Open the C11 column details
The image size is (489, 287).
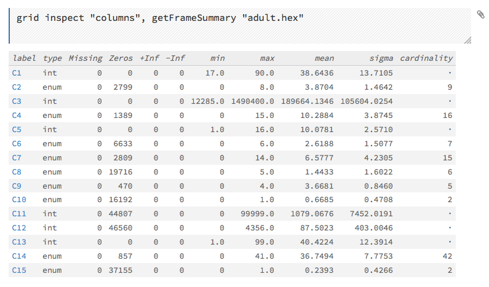click(19, 214)
